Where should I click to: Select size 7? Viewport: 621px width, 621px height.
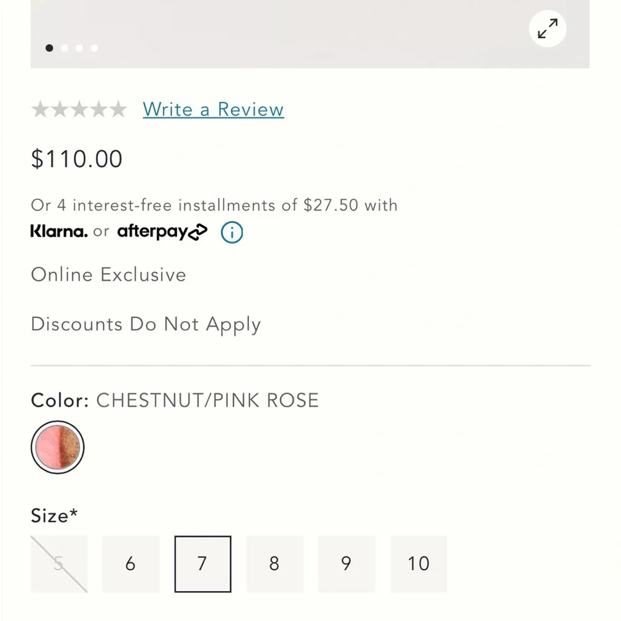point(202,563)
